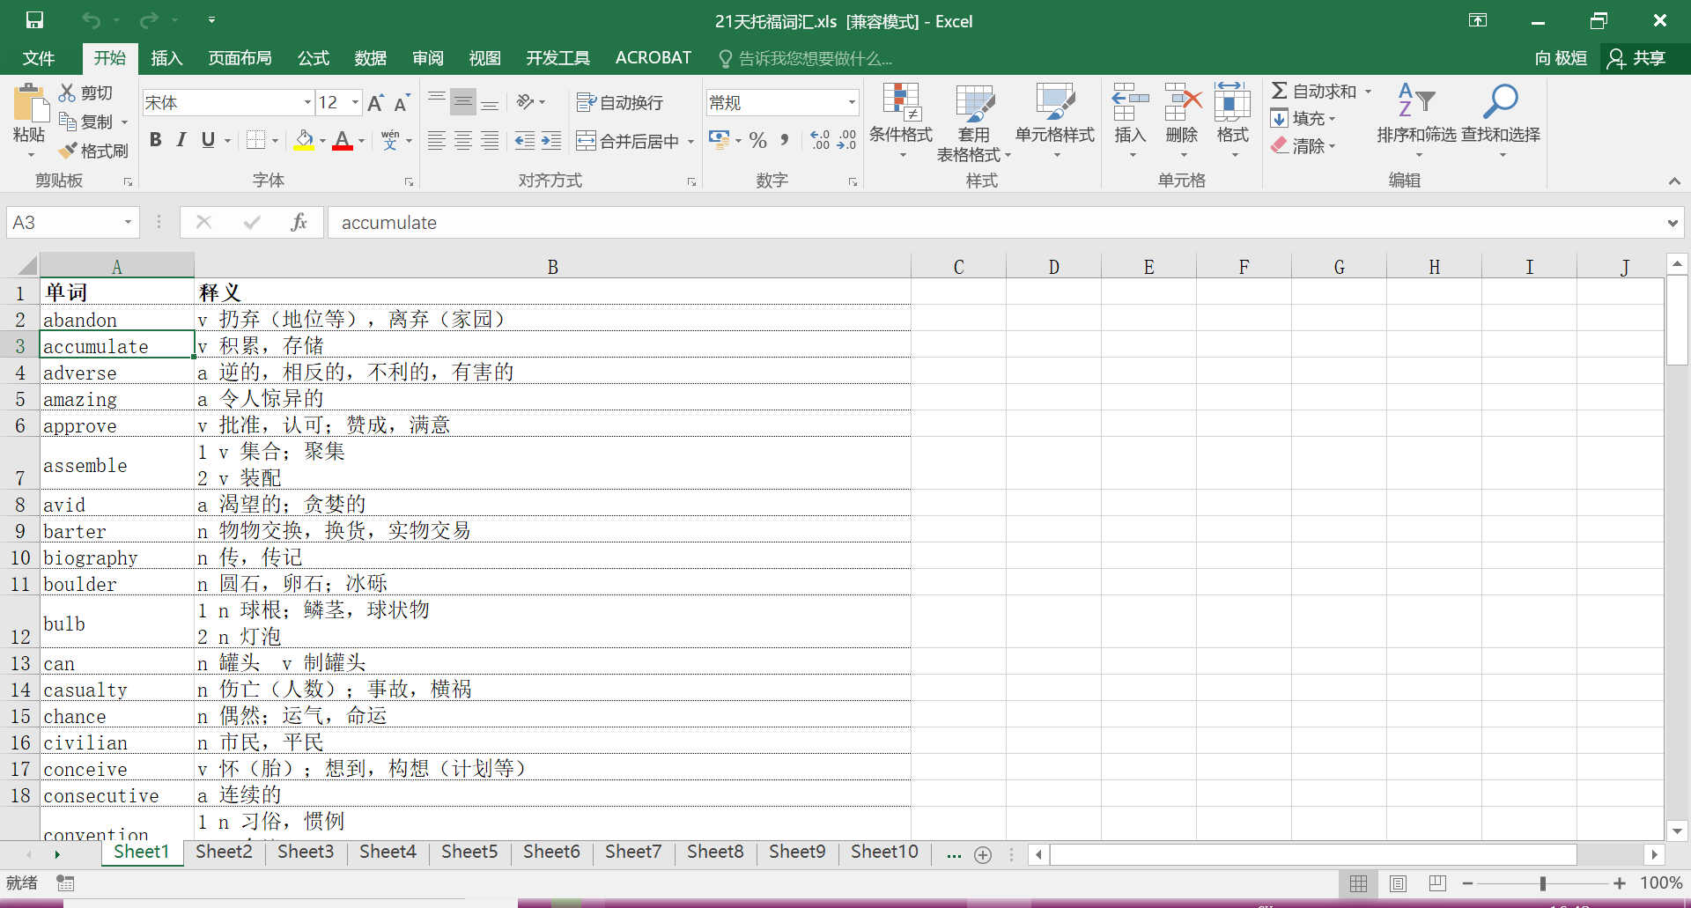Switch to Page Layout view in status bar
The height and width of the screenshot is (908, 1691).
click(x=1398, y=882)
